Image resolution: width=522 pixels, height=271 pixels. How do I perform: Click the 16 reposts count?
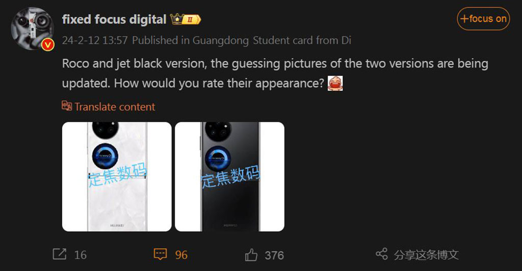80,255
